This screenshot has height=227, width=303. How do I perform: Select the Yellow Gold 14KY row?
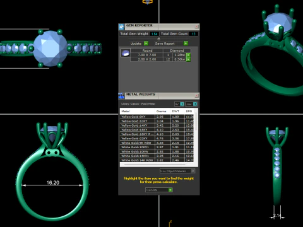[157, 125]
